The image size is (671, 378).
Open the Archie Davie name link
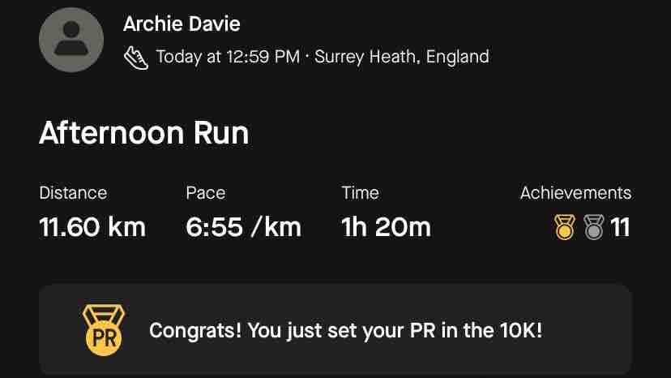click(182, 24)
